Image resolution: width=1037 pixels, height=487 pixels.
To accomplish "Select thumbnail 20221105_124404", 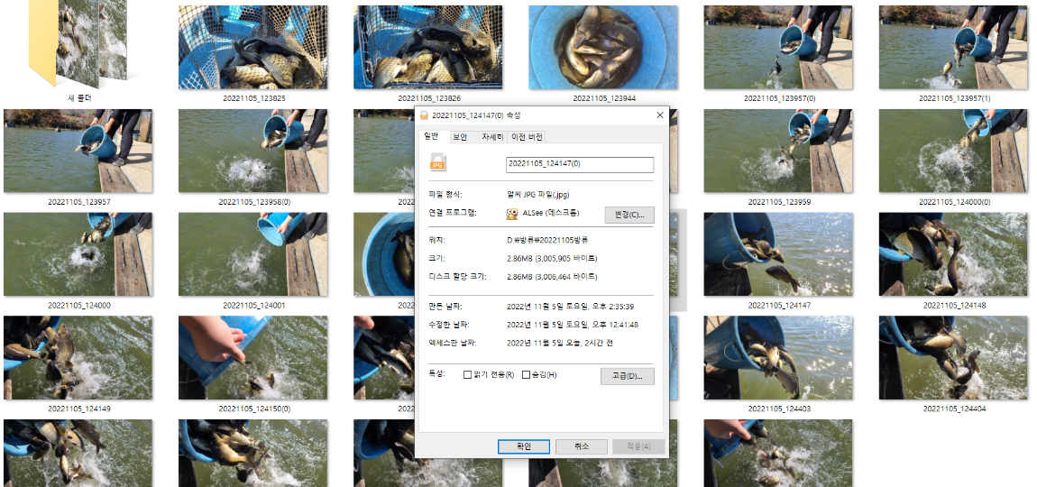I will pyautogui.click(x=953, y=357).
